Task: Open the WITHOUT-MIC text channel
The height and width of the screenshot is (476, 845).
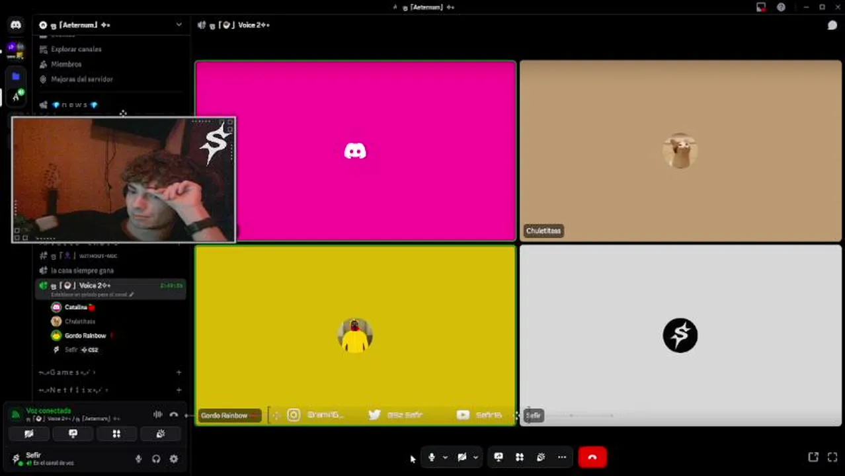Action: coord(98,256)
